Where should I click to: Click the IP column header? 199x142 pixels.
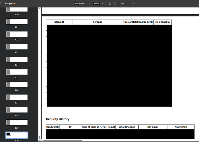pos(70,127)
